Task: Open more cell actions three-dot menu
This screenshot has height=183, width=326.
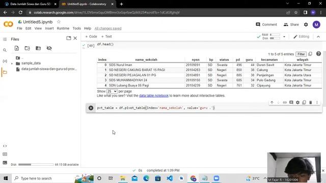Action: pyautogui.click(x=317, y=102)
